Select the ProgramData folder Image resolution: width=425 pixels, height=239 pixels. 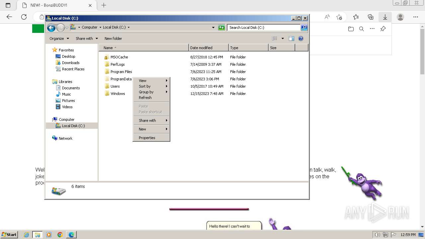118,79
